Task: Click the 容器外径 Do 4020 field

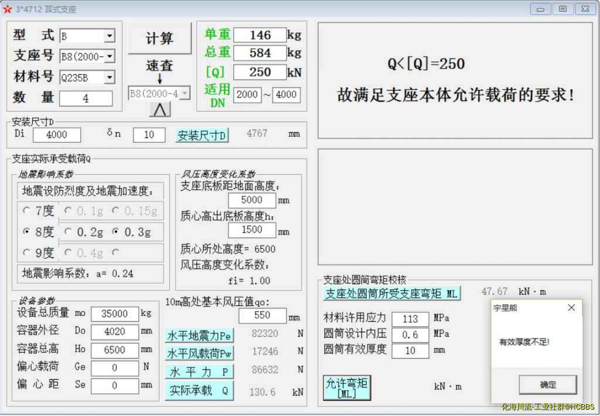Action: [115, 332]
